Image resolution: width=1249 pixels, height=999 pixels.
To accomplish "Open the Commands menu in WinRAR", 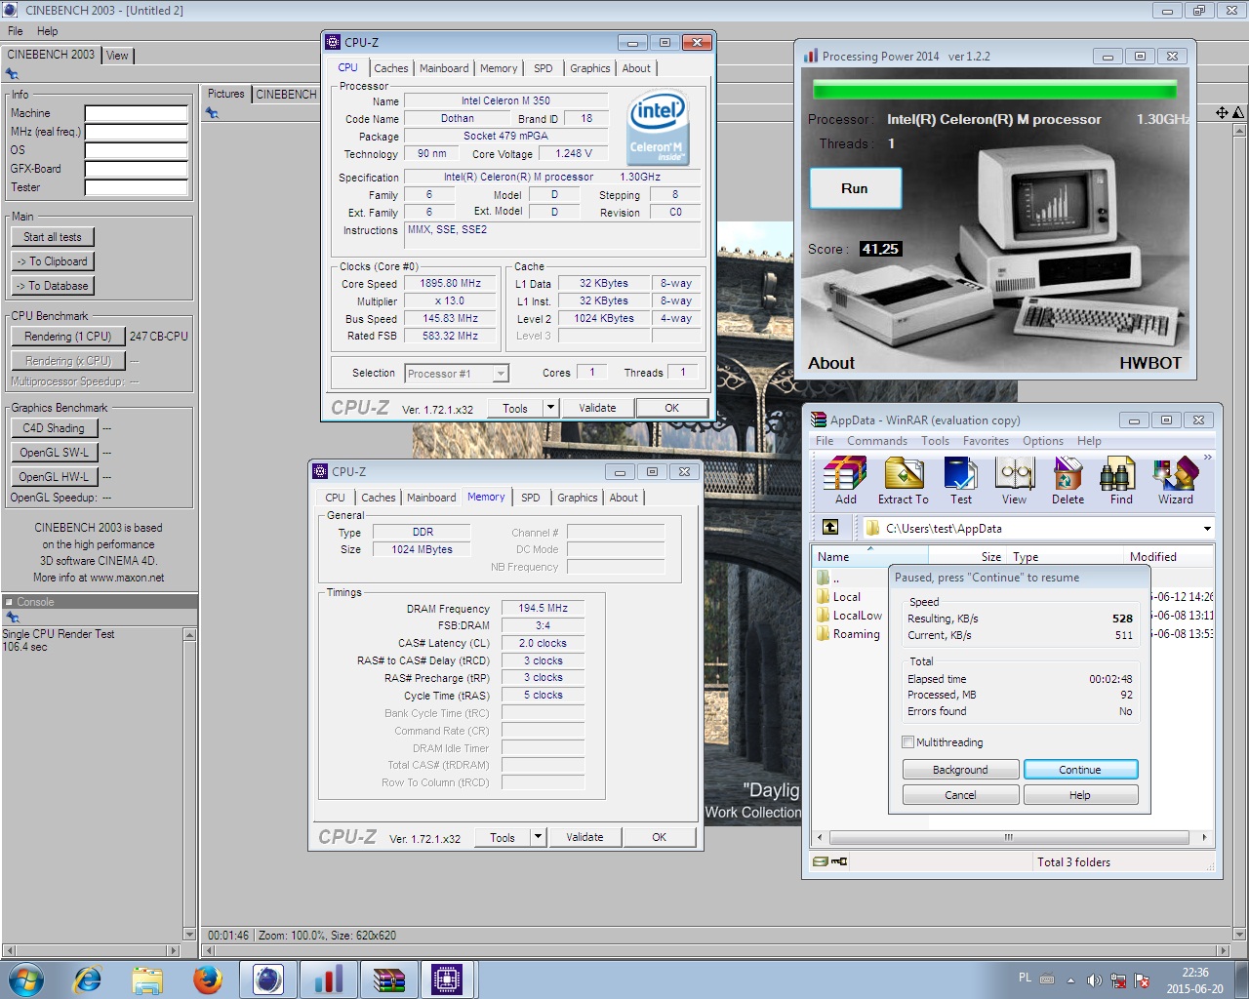I will pyautogui.click(x=877, y=441).
